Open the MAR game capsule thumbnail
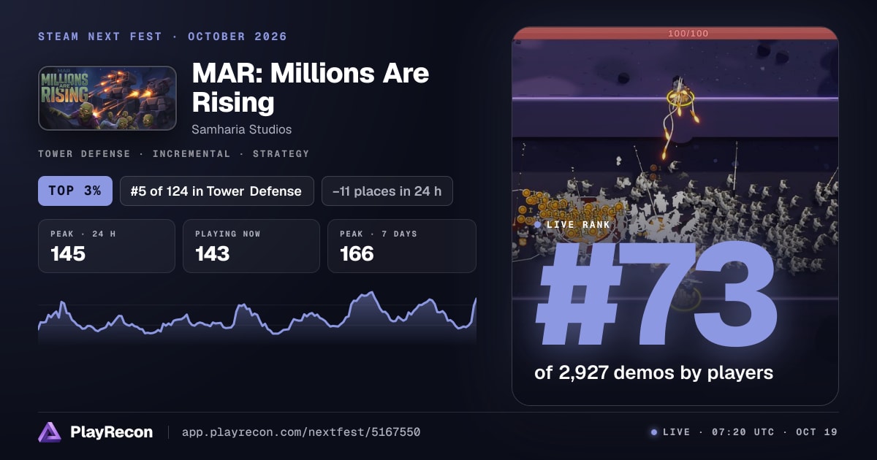This screenshot has height=460, width=877. pyautogui.click(x=107, y=99)
